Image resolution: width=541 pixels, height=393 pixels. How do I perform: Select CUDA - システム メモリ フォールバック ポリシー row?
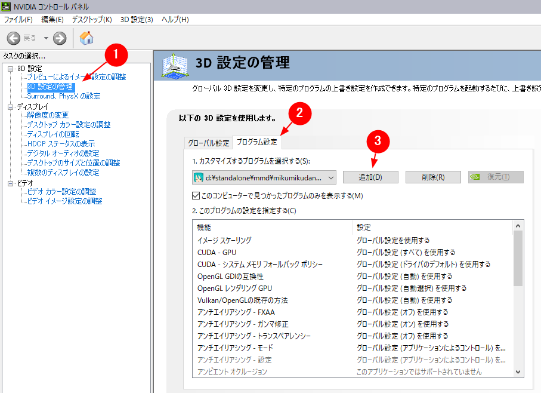coord(353,265)
